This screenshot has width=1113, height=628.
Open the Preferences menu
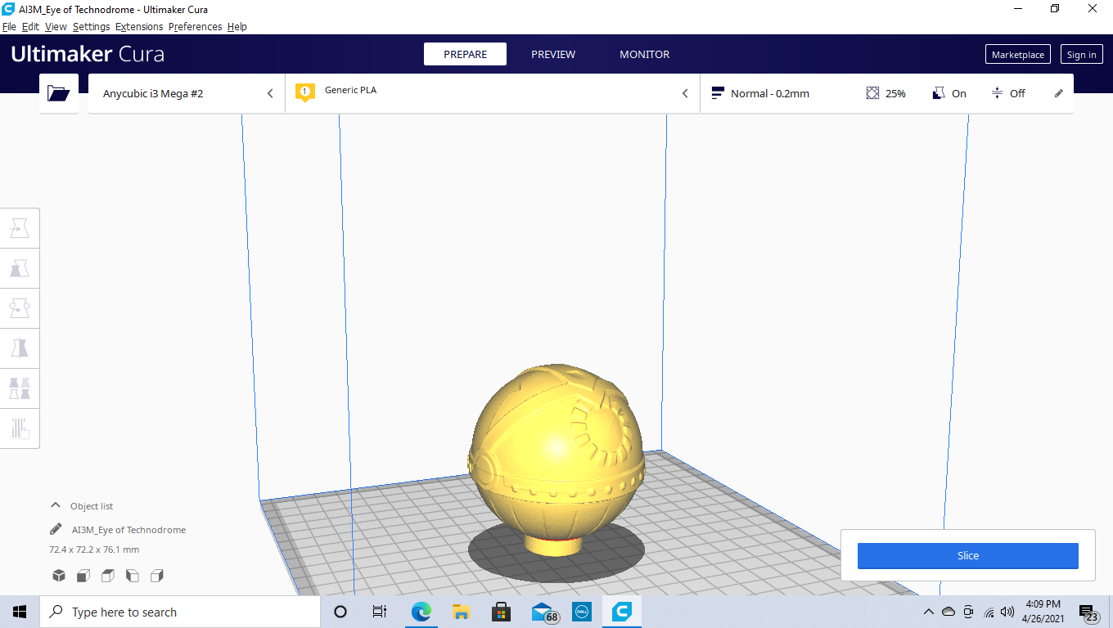tap(195, 26)
